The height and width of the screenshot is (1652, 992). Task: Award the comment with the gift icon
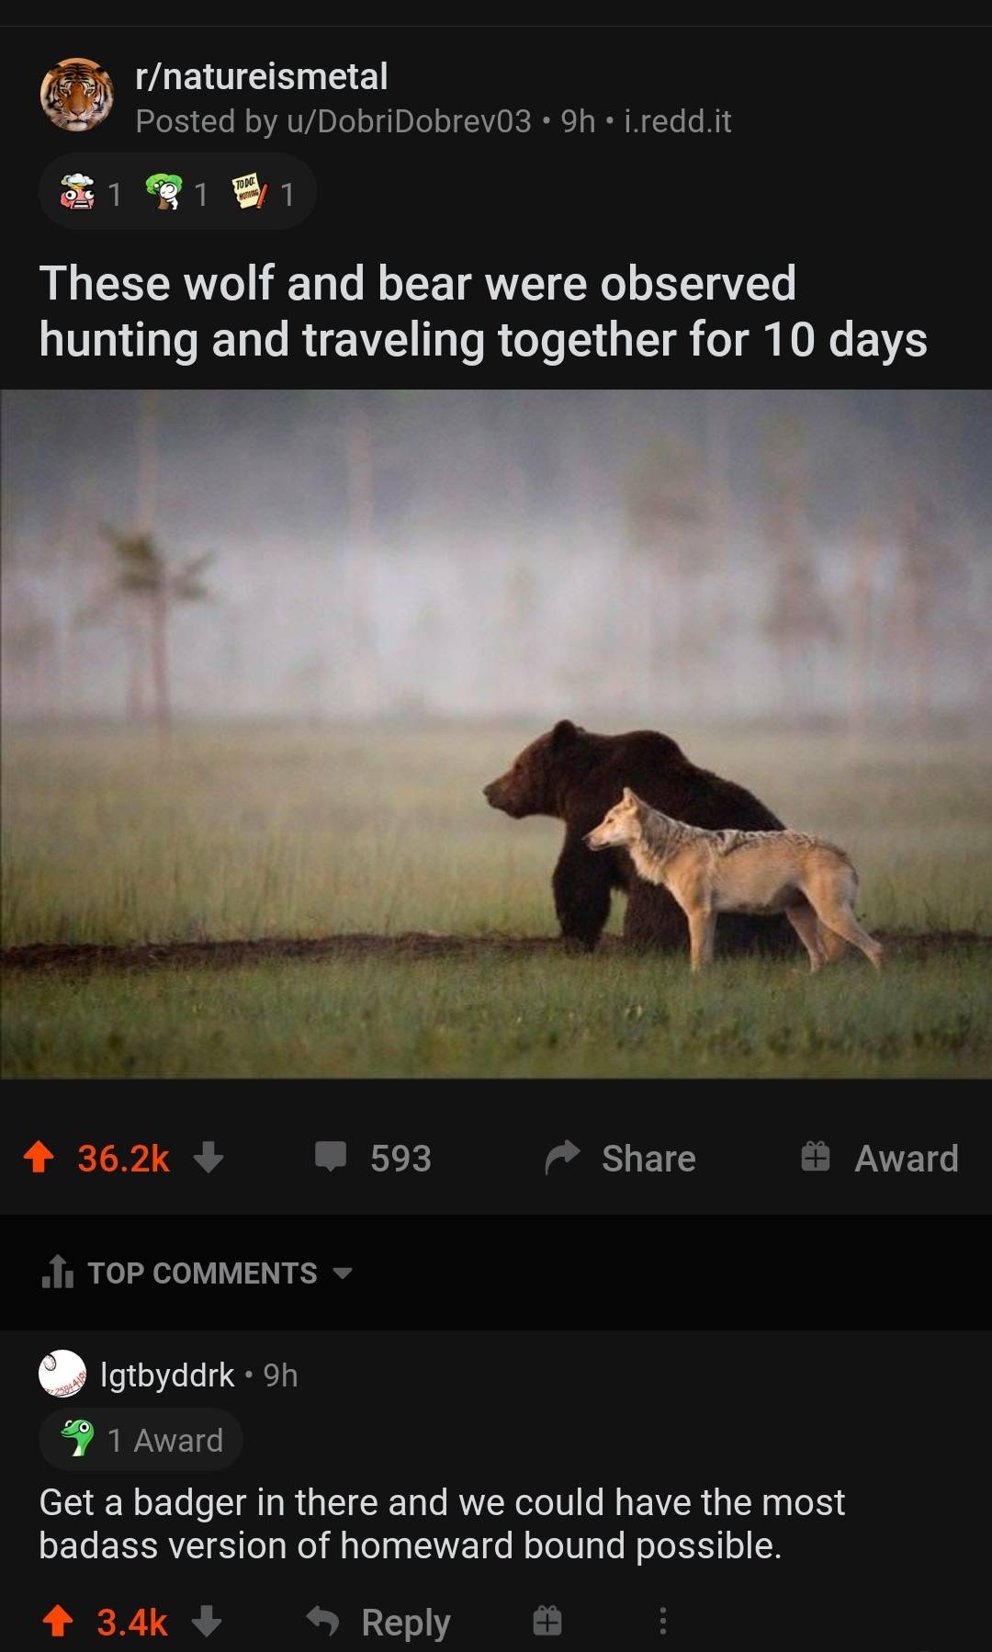547,1621
